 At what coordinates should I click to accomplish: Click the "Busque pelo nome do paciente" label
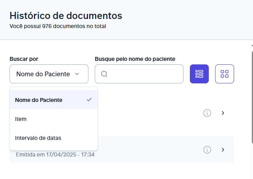(135, 59)
